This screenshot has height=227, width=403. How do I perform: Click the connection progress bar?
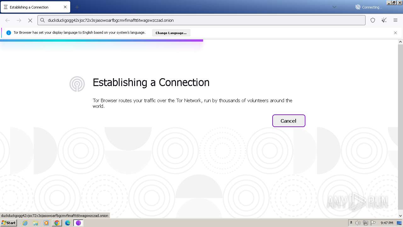[101, 40]
